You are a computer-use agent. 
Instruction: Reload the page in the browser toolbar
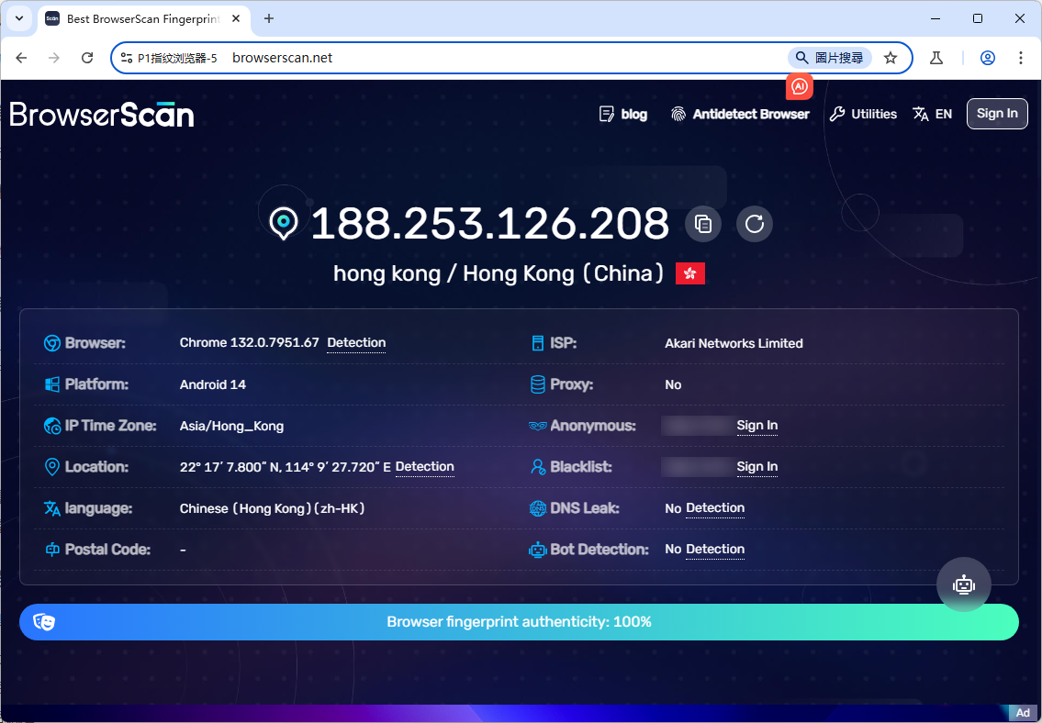[87, 58]
